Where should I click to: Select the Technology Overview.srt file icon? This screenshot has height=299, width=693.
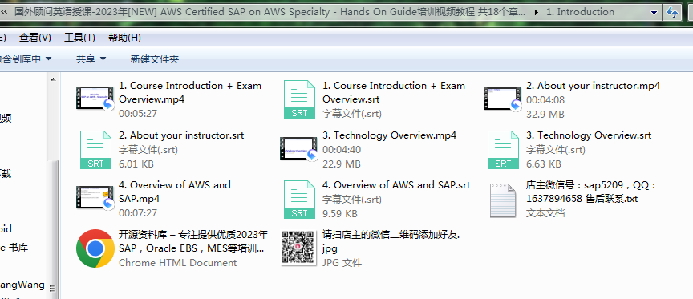(x=503, y=150)
